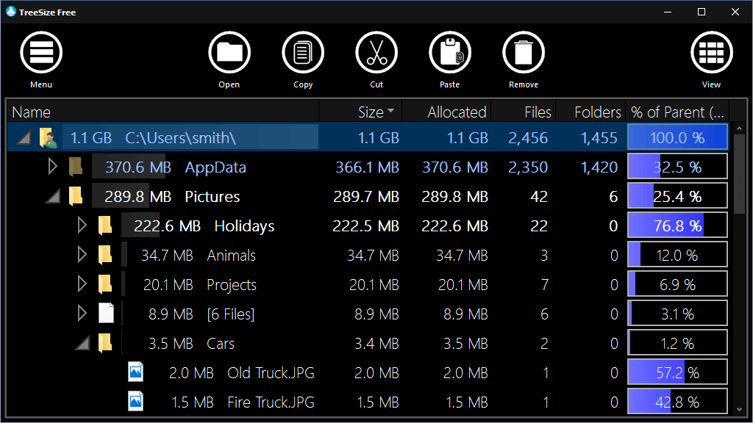Click the Remove trash can icon
The height and width of the screenshot is (423, 753).
[x=524, y=53]
